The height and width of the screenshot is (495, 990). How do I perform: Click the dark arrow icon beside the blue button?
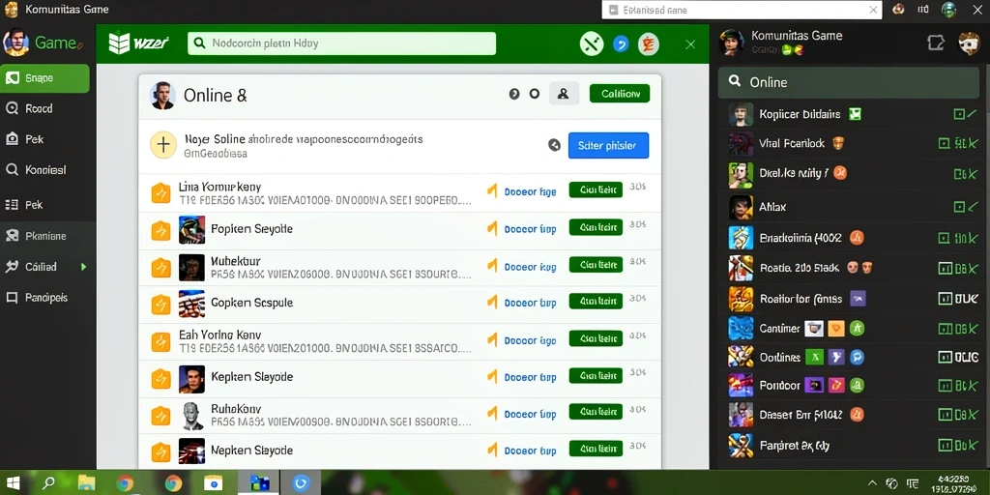(x=554, y=145)
